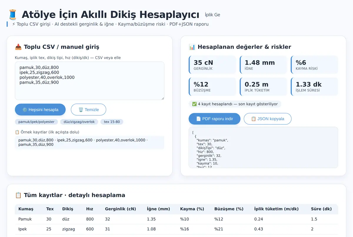Viewport: 353px width, 237px height.
Task: Click the Dikiş column header
Action: point(68,209)
